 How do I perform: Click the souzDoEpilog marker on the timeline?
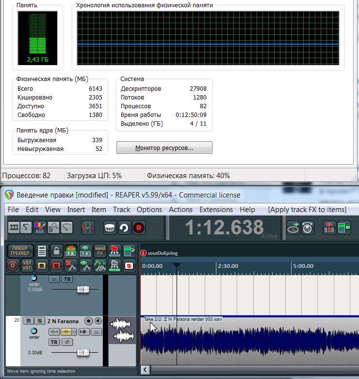click(x=160, y=253)
